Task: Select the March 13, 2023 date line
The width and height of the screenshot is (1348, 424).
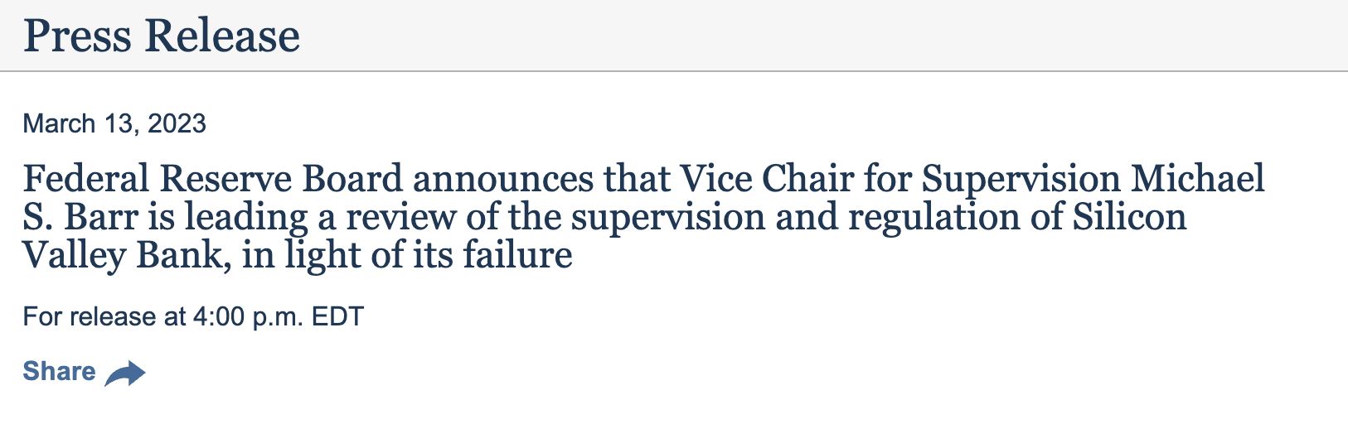Action: coord(114,123)
